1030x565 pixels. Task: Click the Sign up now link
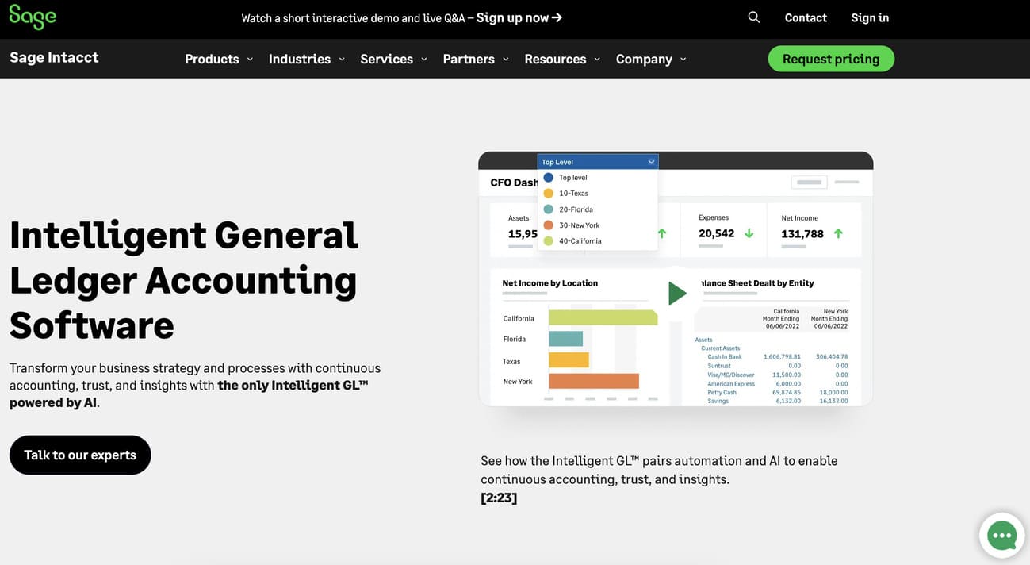click(x=519, y=17)
